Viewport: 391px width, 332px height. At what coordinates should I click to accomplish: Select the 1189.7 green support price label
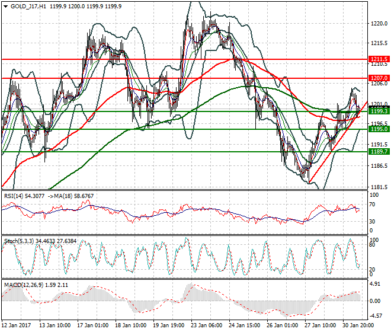point(379,152)
